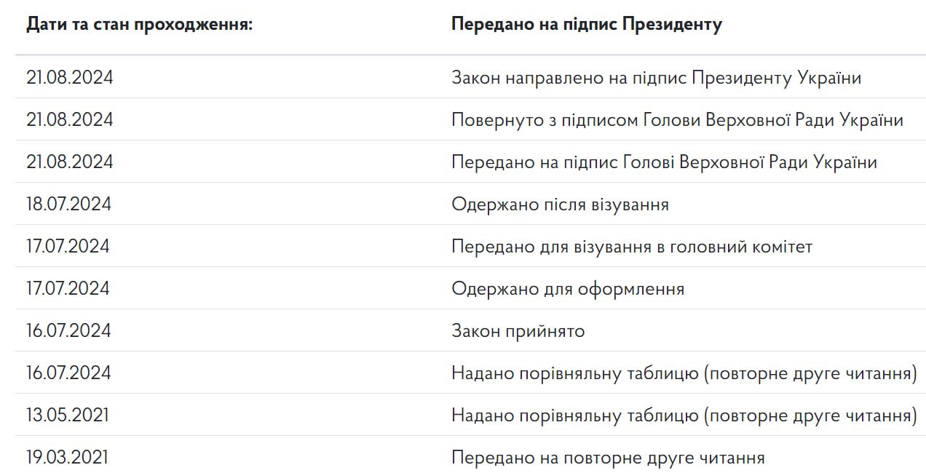Image resolution: width=926 pixels, height=473 pixels.
Task: Click date 17.07.2024 beside 'Передано для візування'
Action: pyautogui.click(x=68, y=246)
